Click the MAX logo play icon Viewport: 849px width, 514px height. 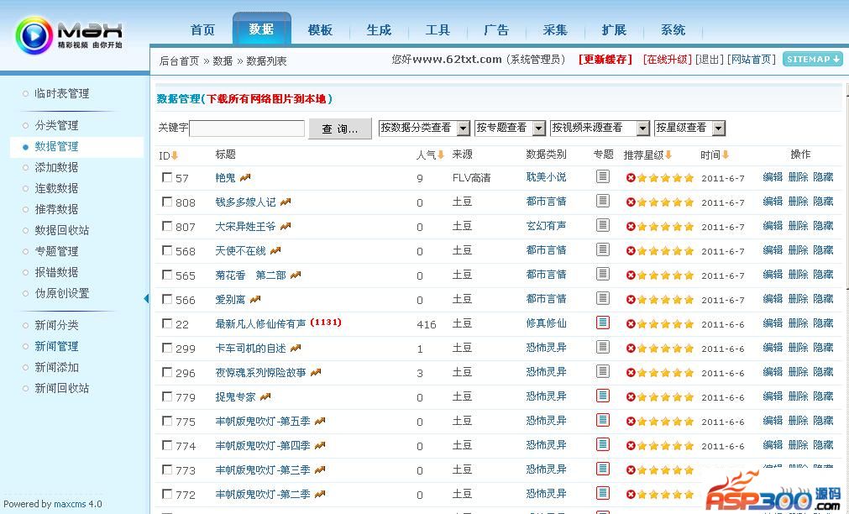tap(34, 36)
